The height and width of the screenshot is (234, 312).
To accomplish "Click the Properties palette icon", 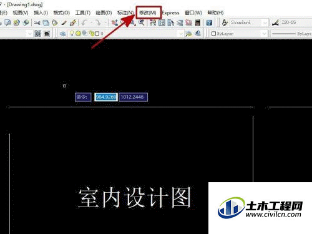I will pyautogui.click(x=153, y=22).
